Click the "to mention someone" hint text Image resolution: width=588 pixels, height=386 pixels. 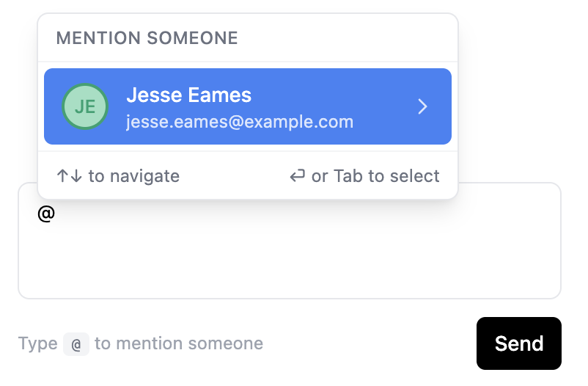pos(179,343)
